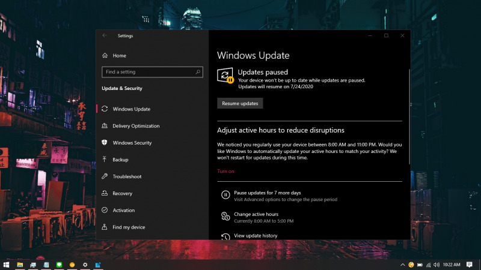Click the pause circle icon
The height and width of the screenshot is (270, 481).
click(225, 194)
